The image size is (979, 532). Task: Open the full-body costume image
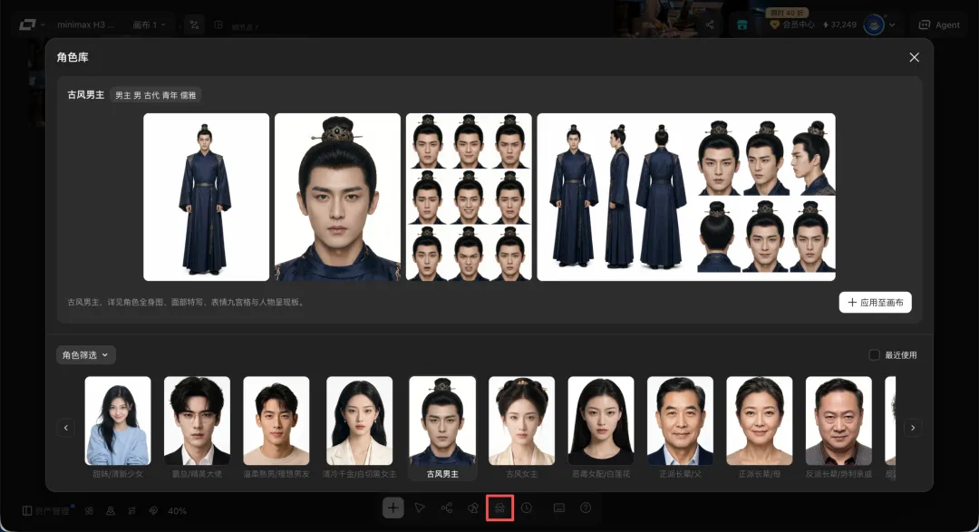(206, 197)
